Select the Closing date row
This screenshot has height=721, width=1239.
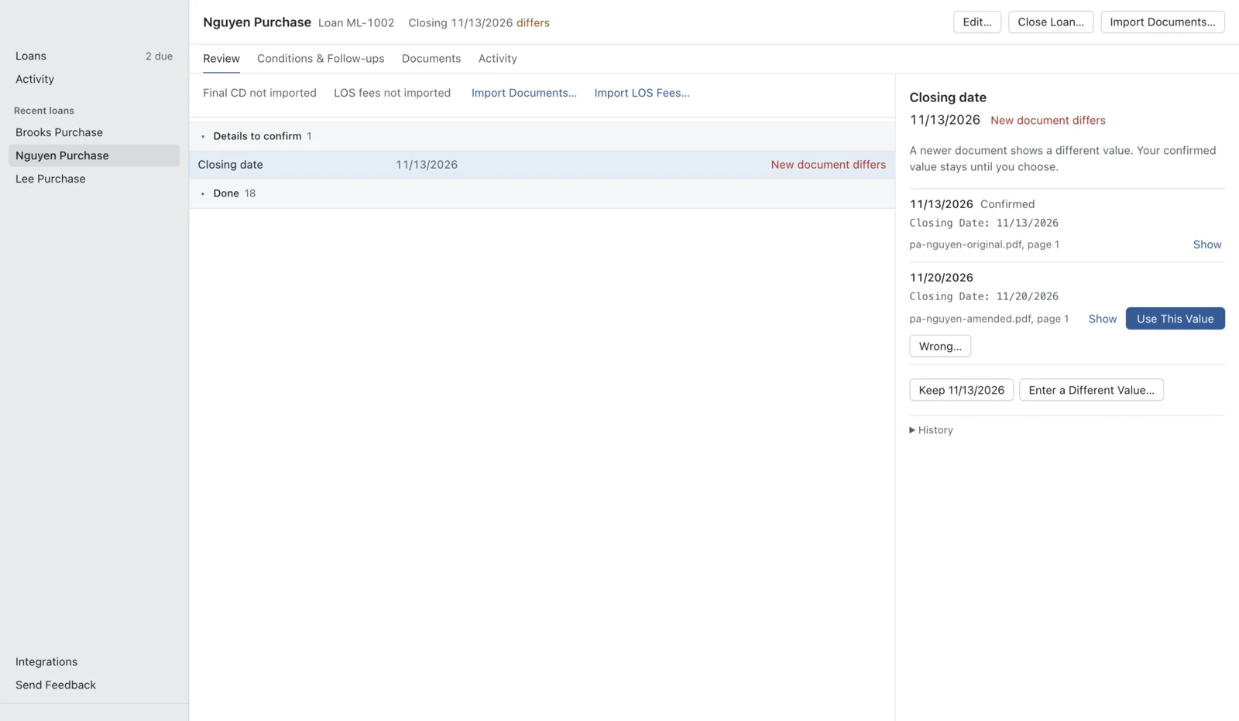click(542, 165)
